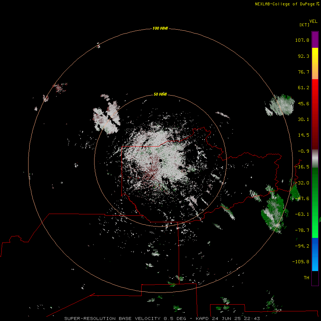Click the VEL legend title
Image resolution: width=321 pixels, height=321 pixels.
(x=313, y=21)
